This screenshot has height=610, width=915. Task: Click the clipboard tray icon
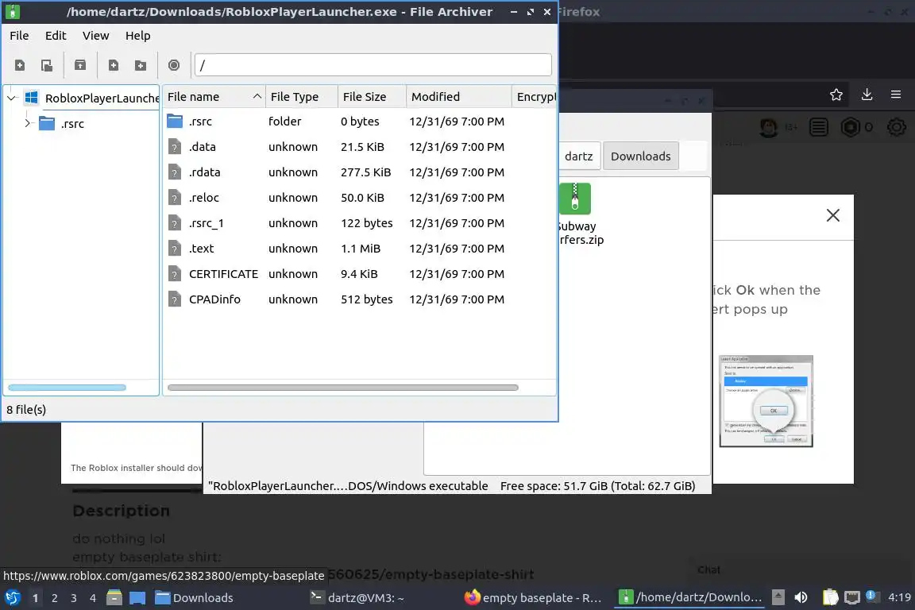point(830,597)
